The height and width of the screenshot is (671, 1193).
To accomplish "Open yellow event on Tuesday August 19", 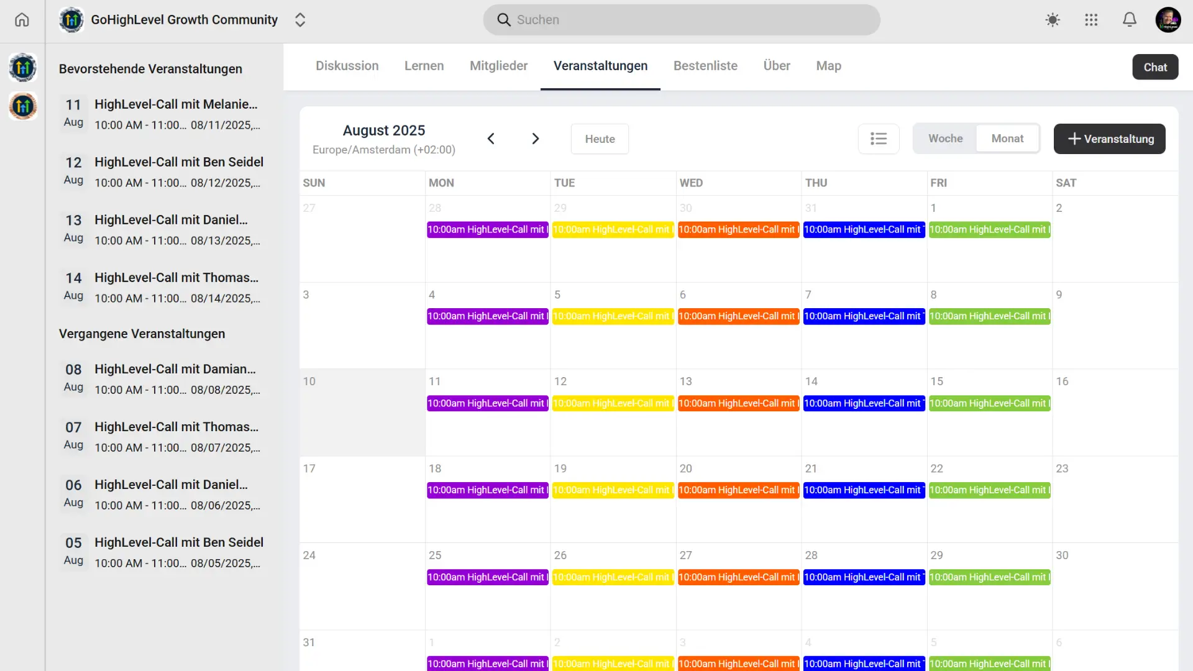I will pos(613,490).
